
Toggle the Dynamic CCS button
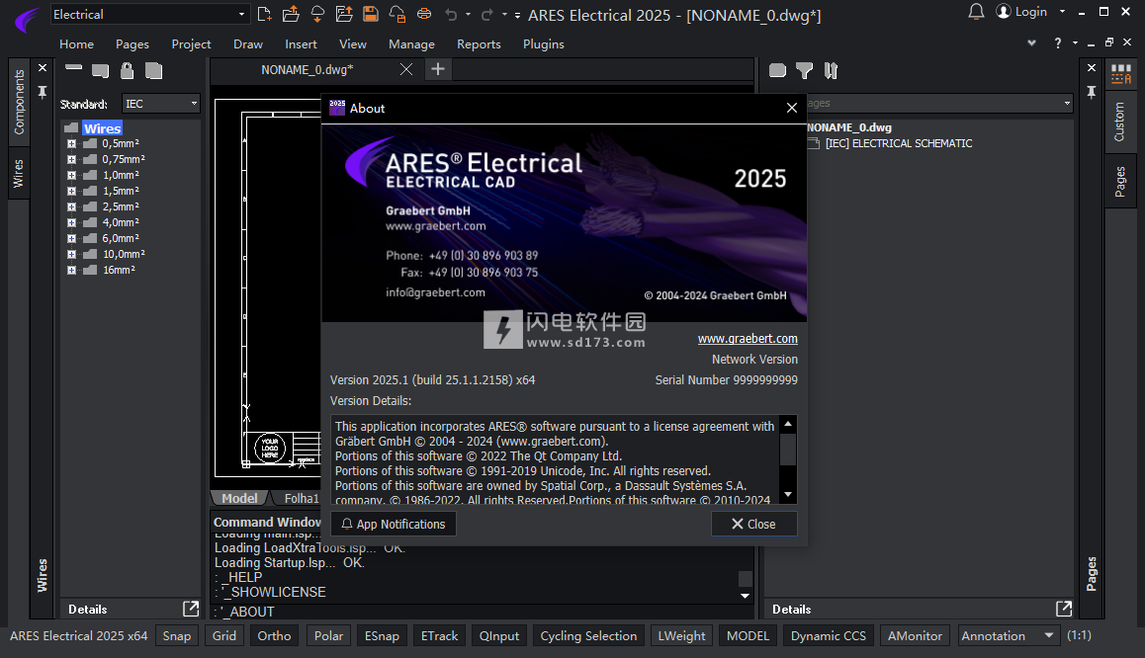coord(828,636)
